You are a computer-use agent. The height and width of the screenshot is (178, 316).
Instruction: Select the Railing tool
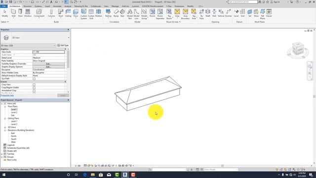108,13
